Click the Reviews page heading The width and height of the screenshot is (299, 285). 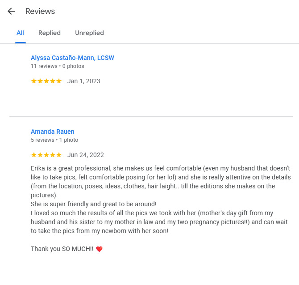[x=40, y=11]
